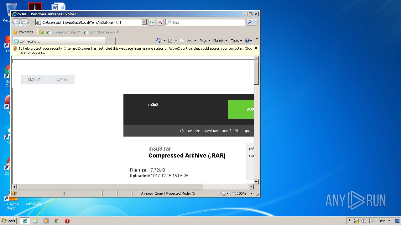The image size is (401, 225).
Task: Click the SIGN UP button
Action: 34,80
